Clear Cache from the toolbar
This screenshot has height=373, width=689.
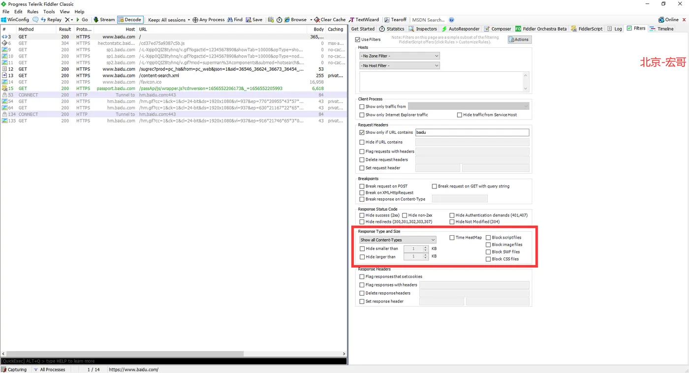[x=330, y=20]
